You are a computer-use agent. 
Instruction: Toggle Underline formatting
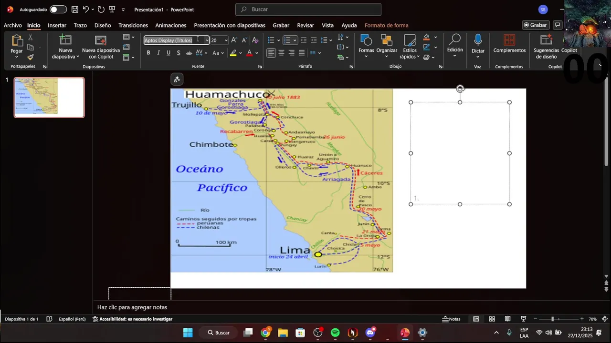169,53
